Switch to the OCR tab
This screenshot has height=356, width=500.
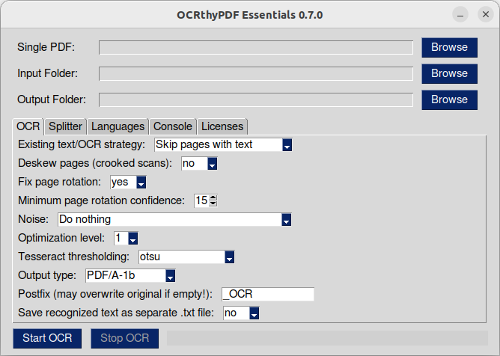pyautogui.click(x=28, y=126)
